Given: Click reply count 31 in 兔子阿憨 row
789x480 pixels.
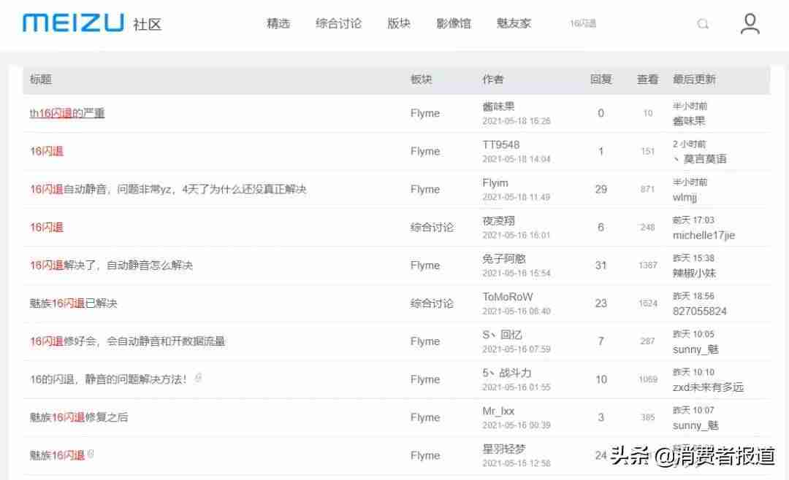Looking at the screenshot, I should pos(601,266).
